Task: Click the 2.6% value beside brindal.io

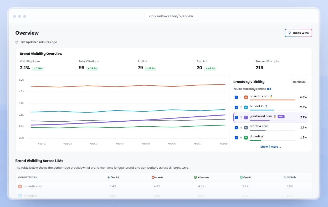Action: tap(303, 107)
